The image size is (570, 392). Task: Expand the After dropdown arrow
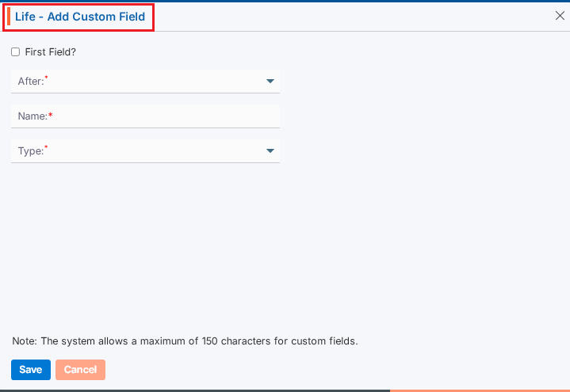(270, 81)
